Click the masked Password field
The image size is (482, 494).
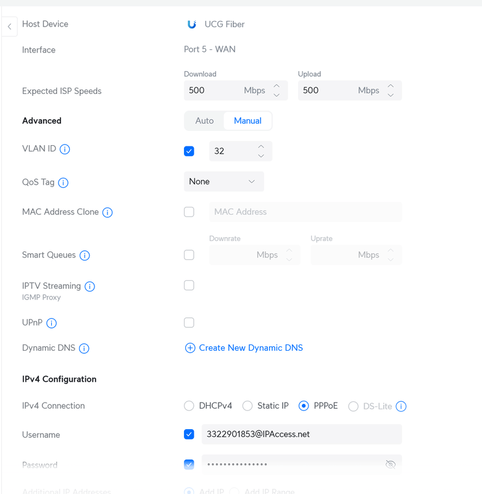point(302,464)
